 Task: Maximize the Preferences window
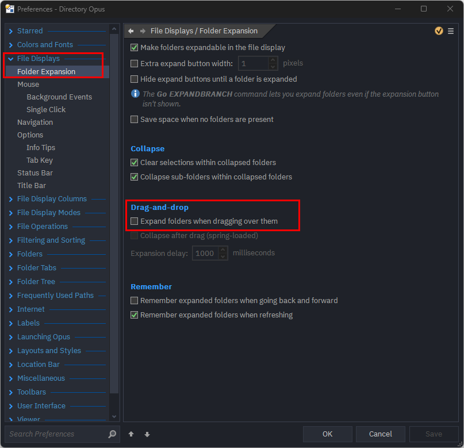(x=424, y=9)
